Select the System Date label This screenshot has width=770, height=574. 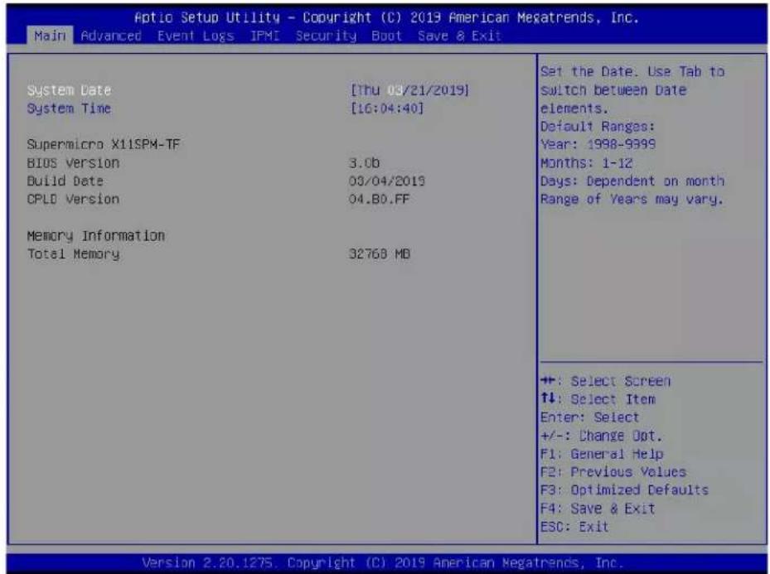70,90
